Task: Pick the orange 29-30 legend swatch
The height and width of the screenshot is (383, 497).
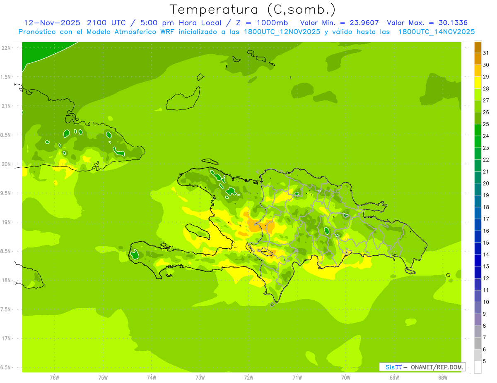Action: pyautogui.click(x=478, y=59)
